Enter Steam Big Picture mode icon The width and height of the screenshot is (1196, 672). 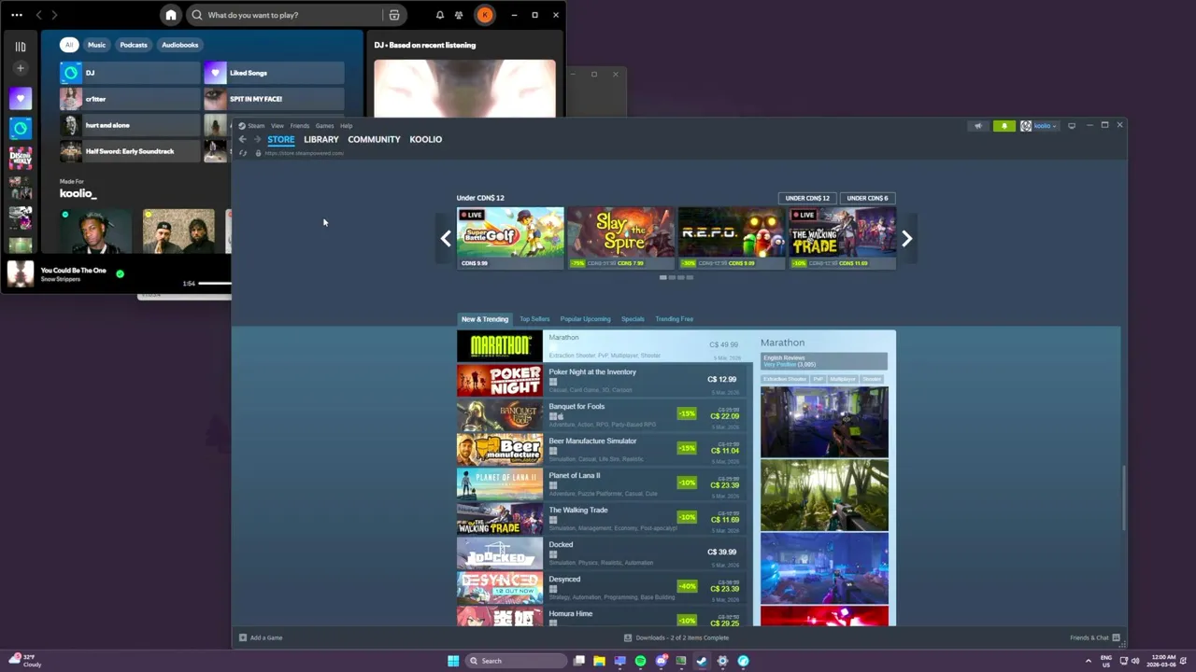pos(1072,126)
